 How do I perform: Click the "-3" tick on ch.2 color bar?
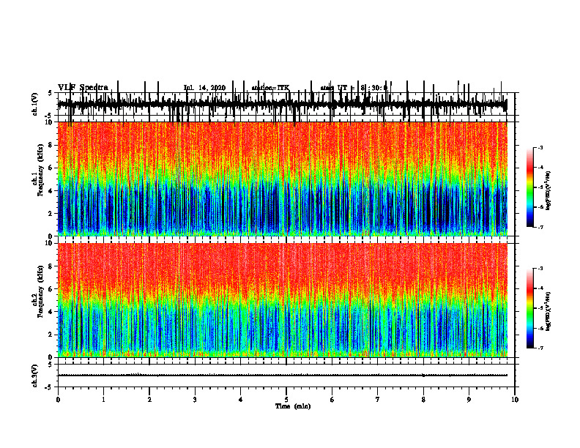(540, 269)
